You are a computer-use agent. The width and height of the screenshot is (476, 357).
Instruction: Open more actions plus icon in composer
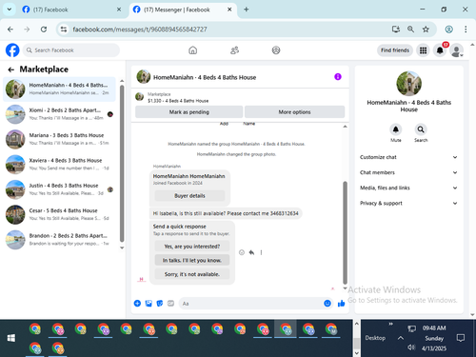pyautogui.click(x=137, y=304)
